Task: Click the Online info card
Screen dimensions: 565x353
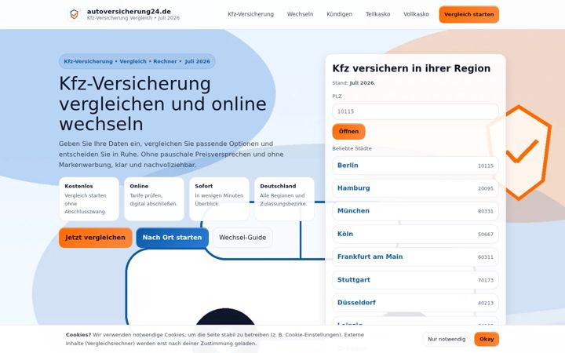Action: coord(155,198)
